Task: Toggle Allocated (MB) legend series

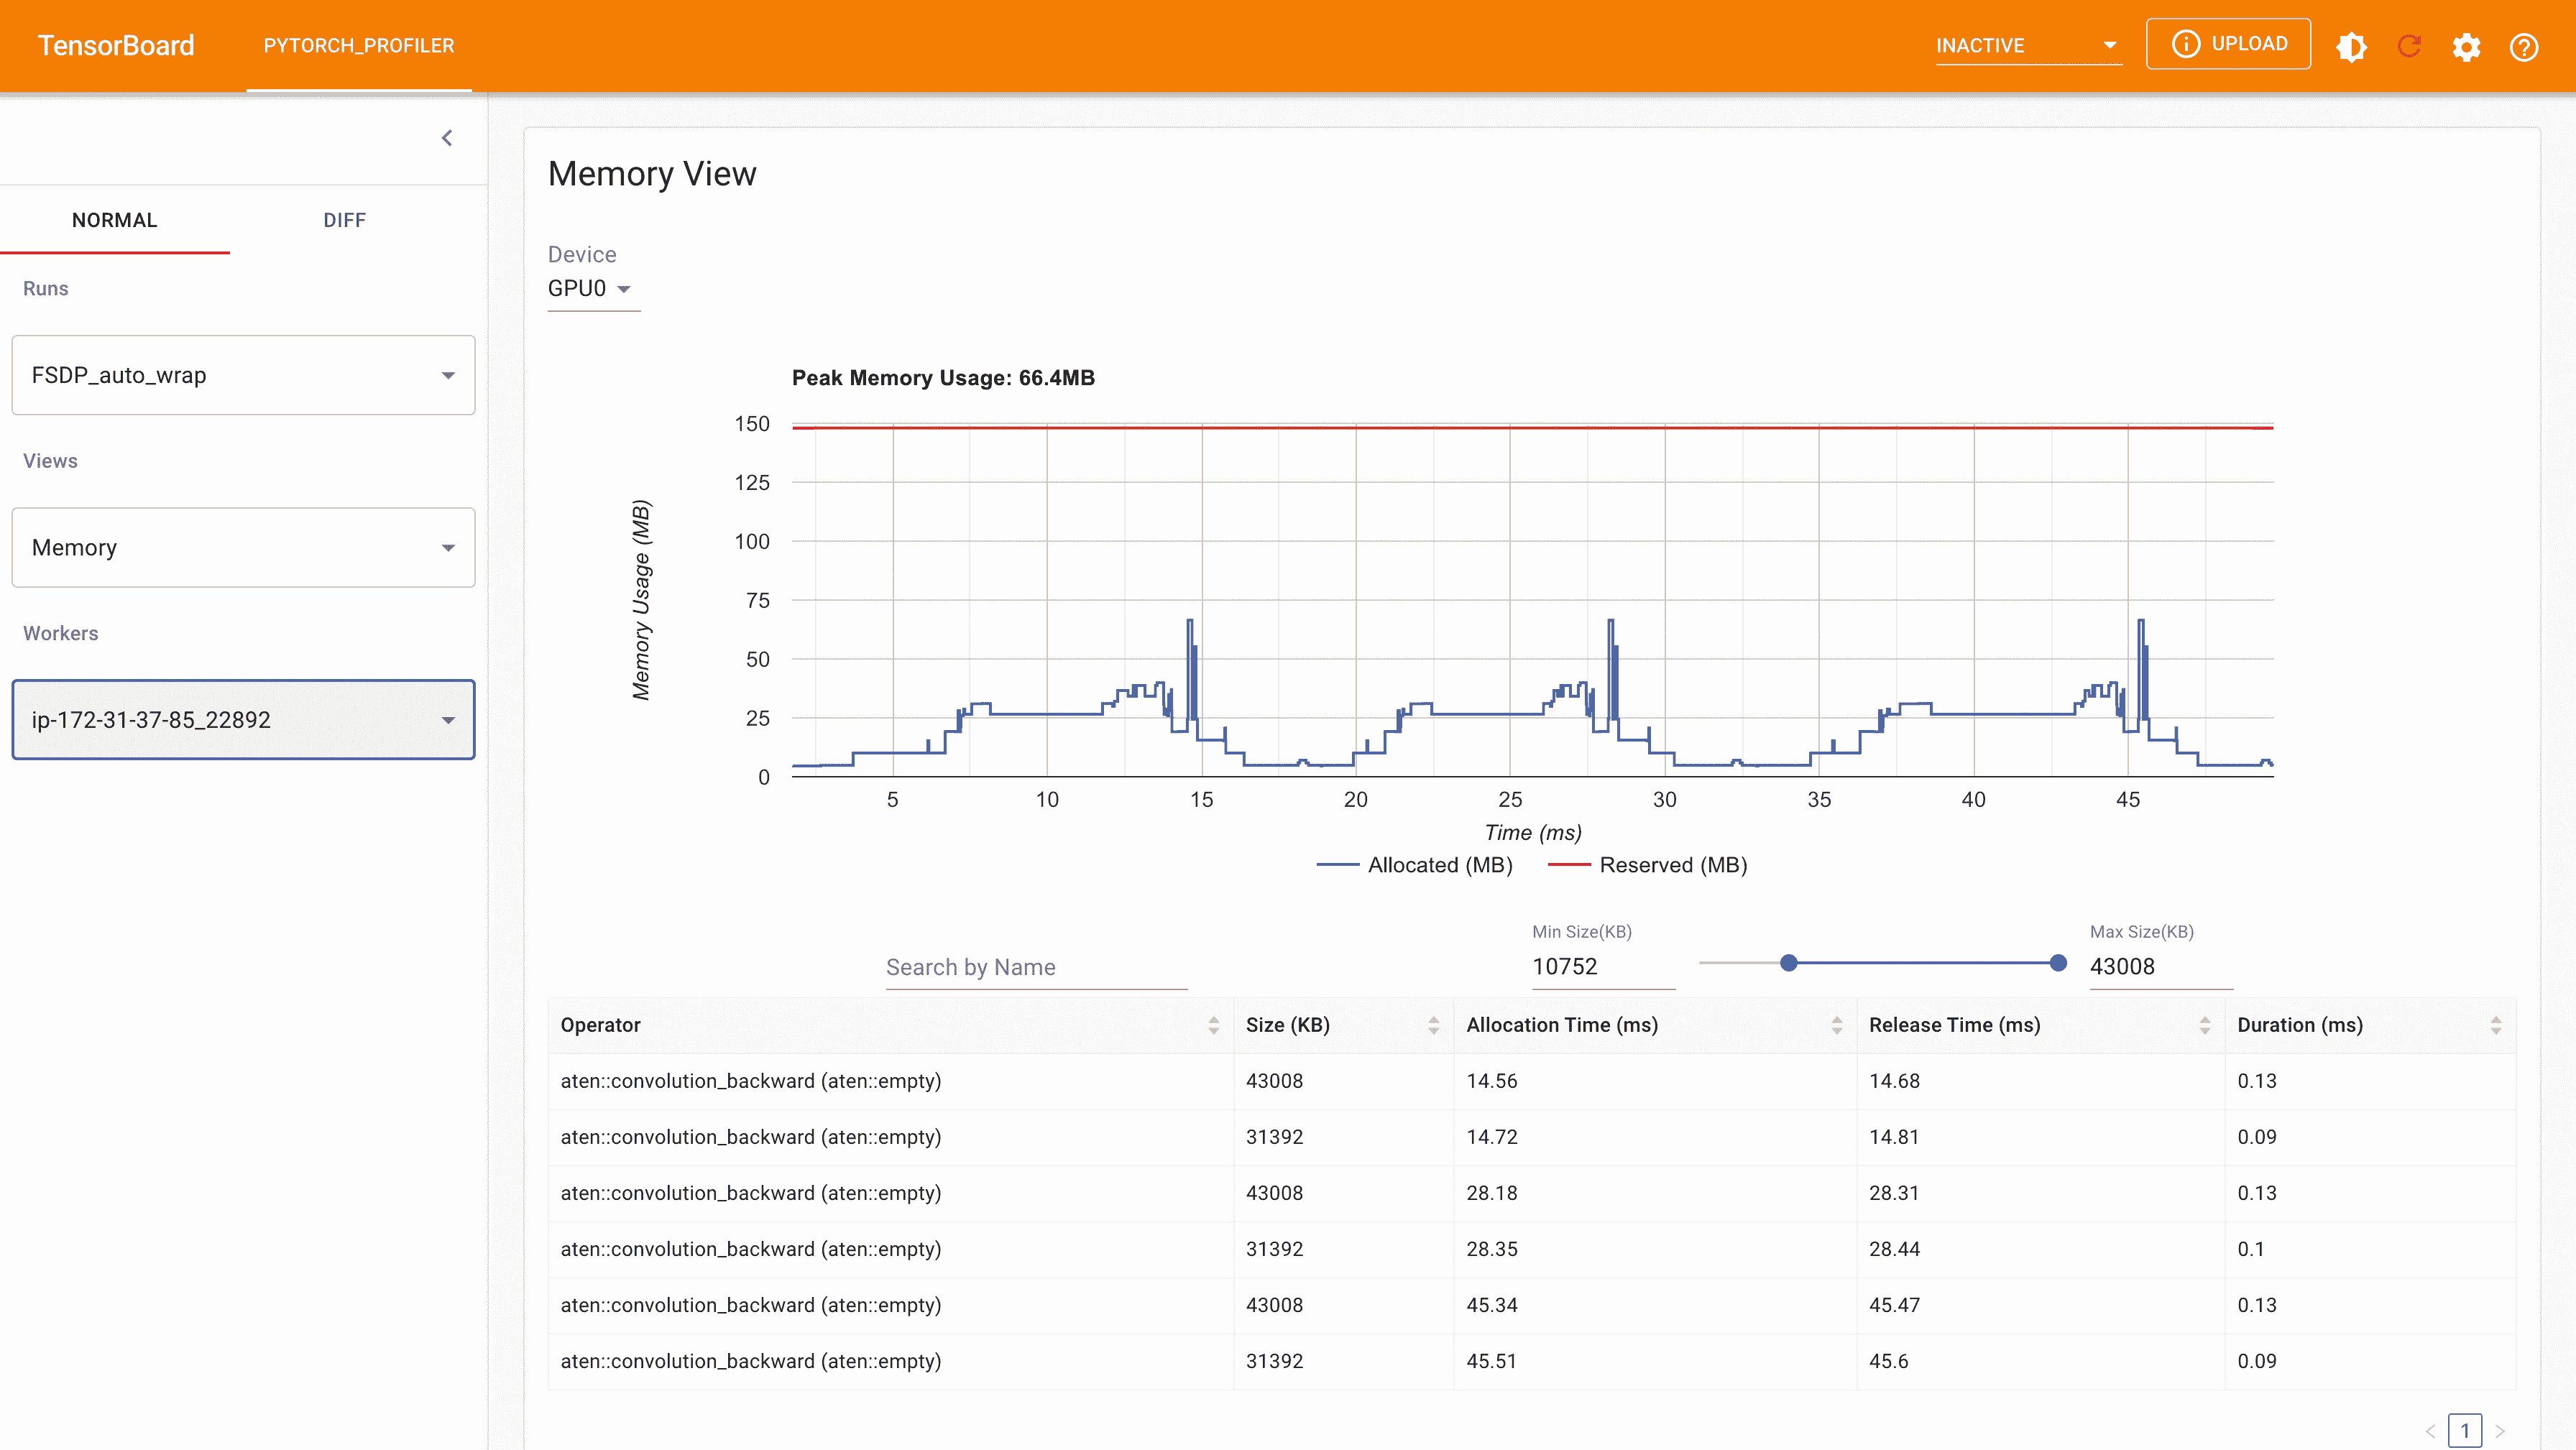Action: coord(1415,865)
